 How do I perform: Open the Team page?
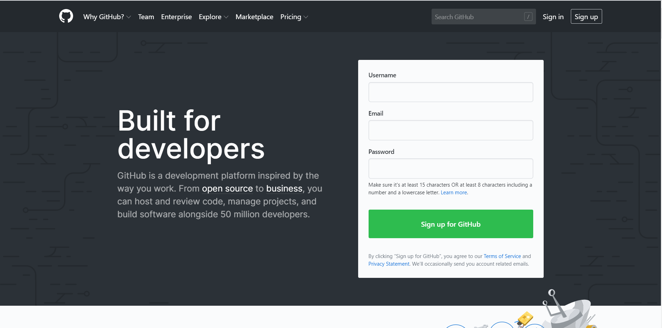click(146, 17)
